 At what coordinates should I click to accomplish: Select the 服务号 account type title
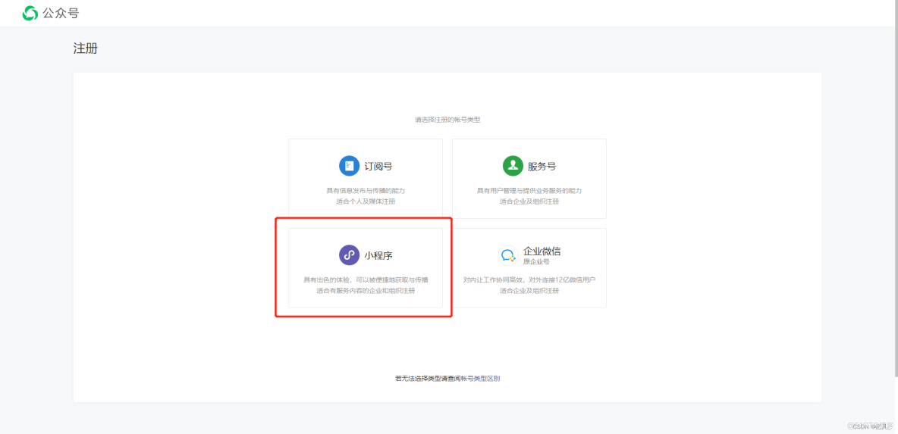click(542, 167)
